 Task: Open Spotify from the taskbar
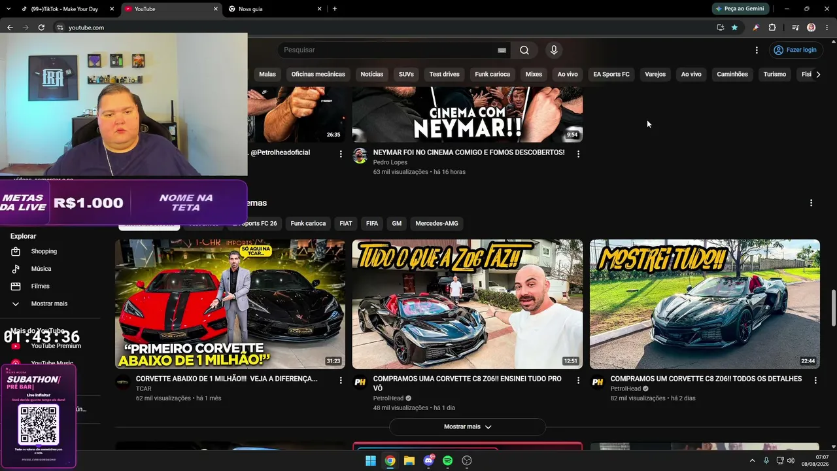click(447, 461)
